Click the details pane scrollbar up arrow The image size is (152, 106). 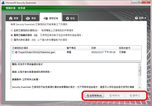click(x=140, y=64)
